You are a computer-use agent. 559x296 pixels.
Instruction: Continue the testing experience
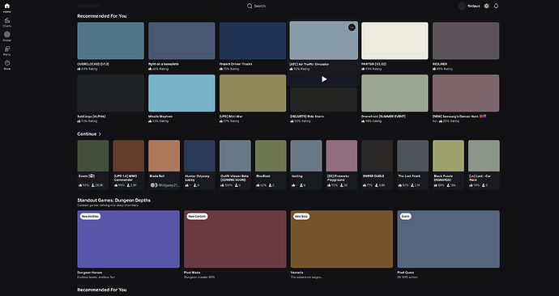[x=306, y=164]
